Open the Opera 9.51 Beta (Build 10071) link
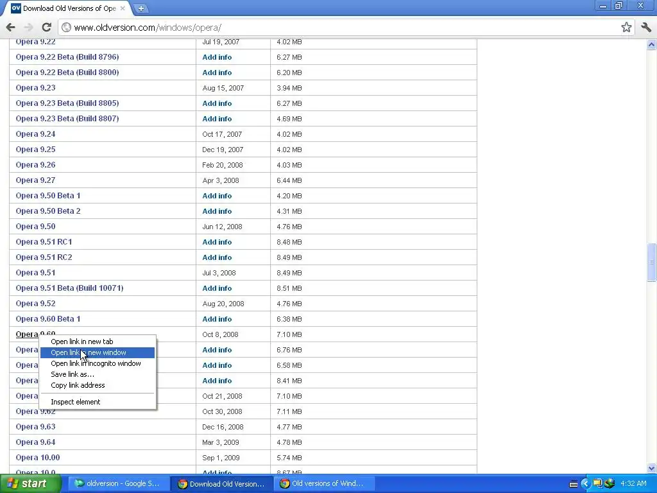 69,288
